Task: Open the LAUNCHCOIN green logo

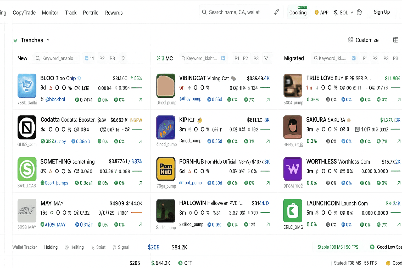Action: click(x=293, y=211)
